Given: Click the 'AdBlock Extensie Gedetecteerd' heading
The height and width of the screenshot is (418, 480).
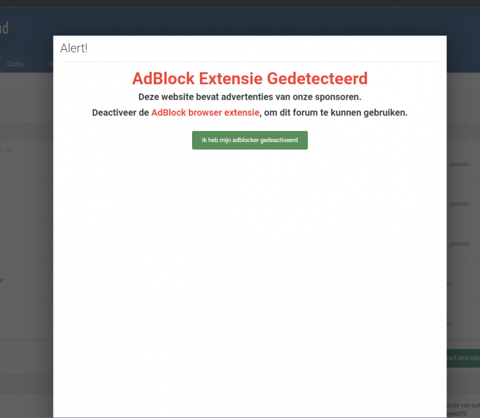Looking at the screenshot, I should point(250,79).
